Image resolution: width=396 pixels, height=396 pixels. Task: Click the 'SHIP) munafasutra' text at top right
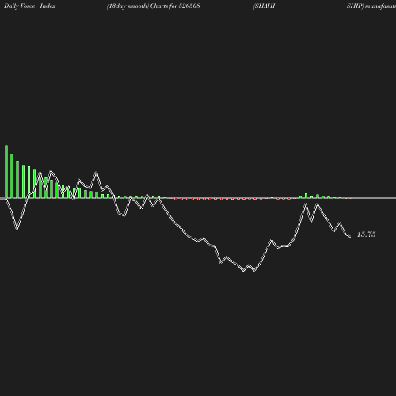tap(371, 6)
